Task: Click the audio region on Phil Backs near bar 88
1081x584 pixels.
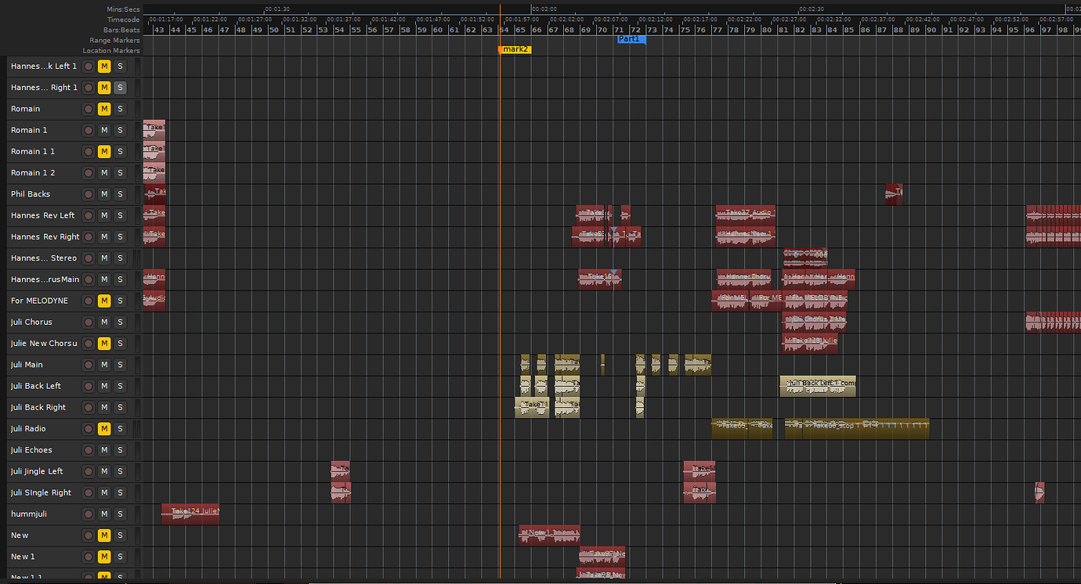Action: (x=894, y=193)
